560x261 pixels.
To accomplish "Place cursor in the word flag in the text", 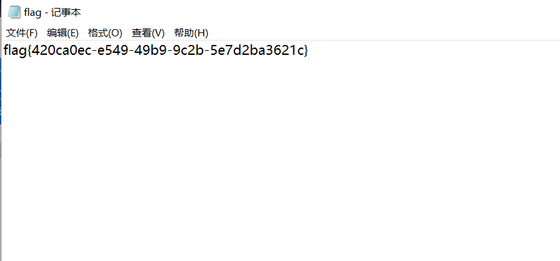I will [15, 51].
